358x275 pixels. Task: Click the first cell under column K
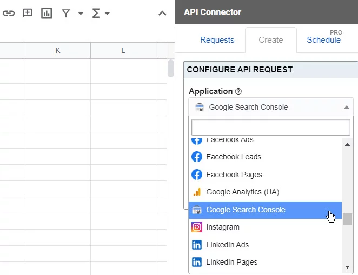pos(58,71)
